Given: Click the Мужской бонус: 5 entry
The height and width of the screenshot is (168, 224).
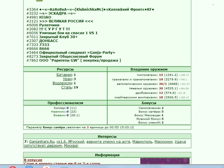Looking at the screenshot, I should (150, 119).
